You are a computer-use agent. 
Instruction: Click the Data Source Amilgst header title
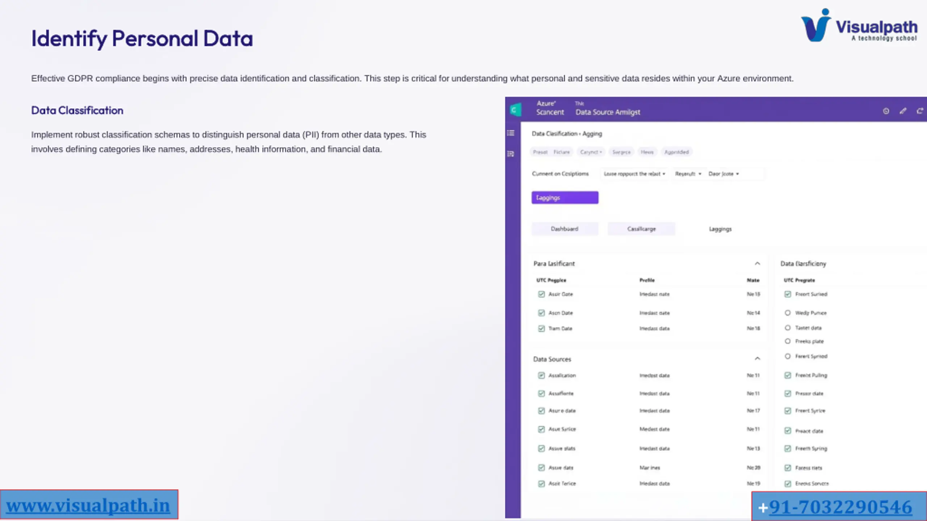pos(608,112)
